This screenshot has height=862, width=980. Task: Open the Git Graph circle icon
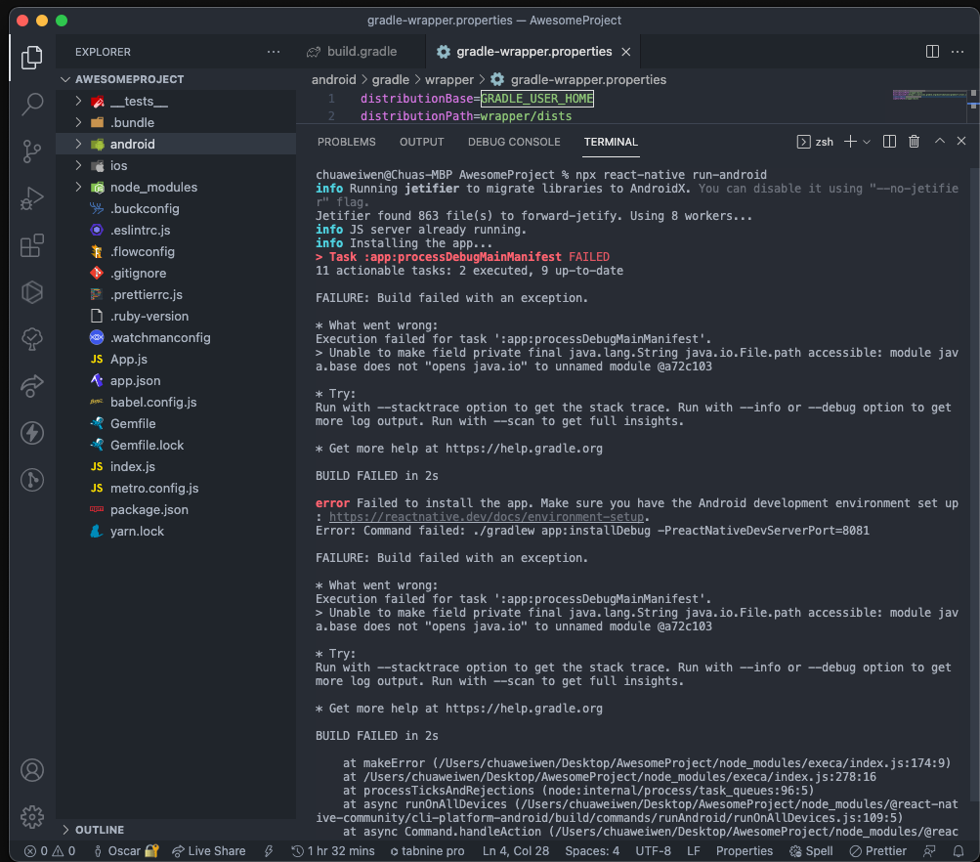(32, 480)
